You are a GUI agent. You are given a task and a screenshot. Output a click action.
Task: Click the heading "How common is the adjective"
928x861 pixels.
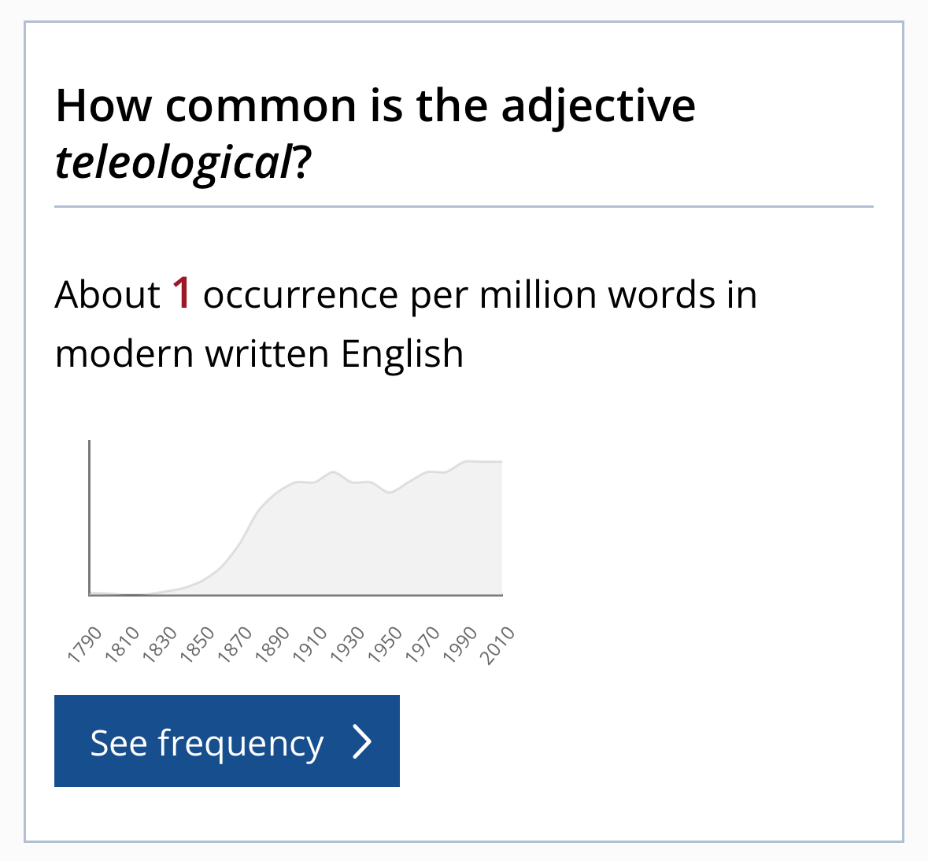[375, 105]
